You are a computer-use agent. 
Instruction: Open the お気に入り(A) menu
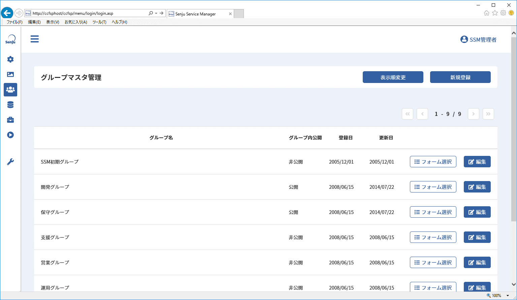point(76,22)
